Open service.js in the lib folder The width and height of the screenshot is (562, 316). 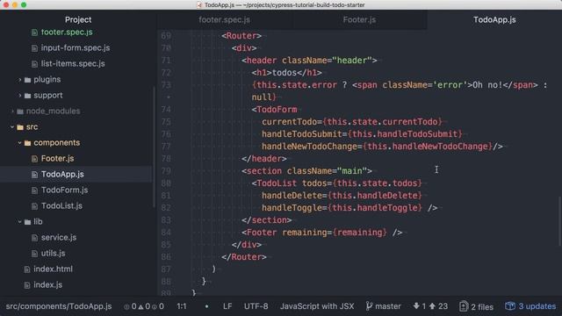59,237
